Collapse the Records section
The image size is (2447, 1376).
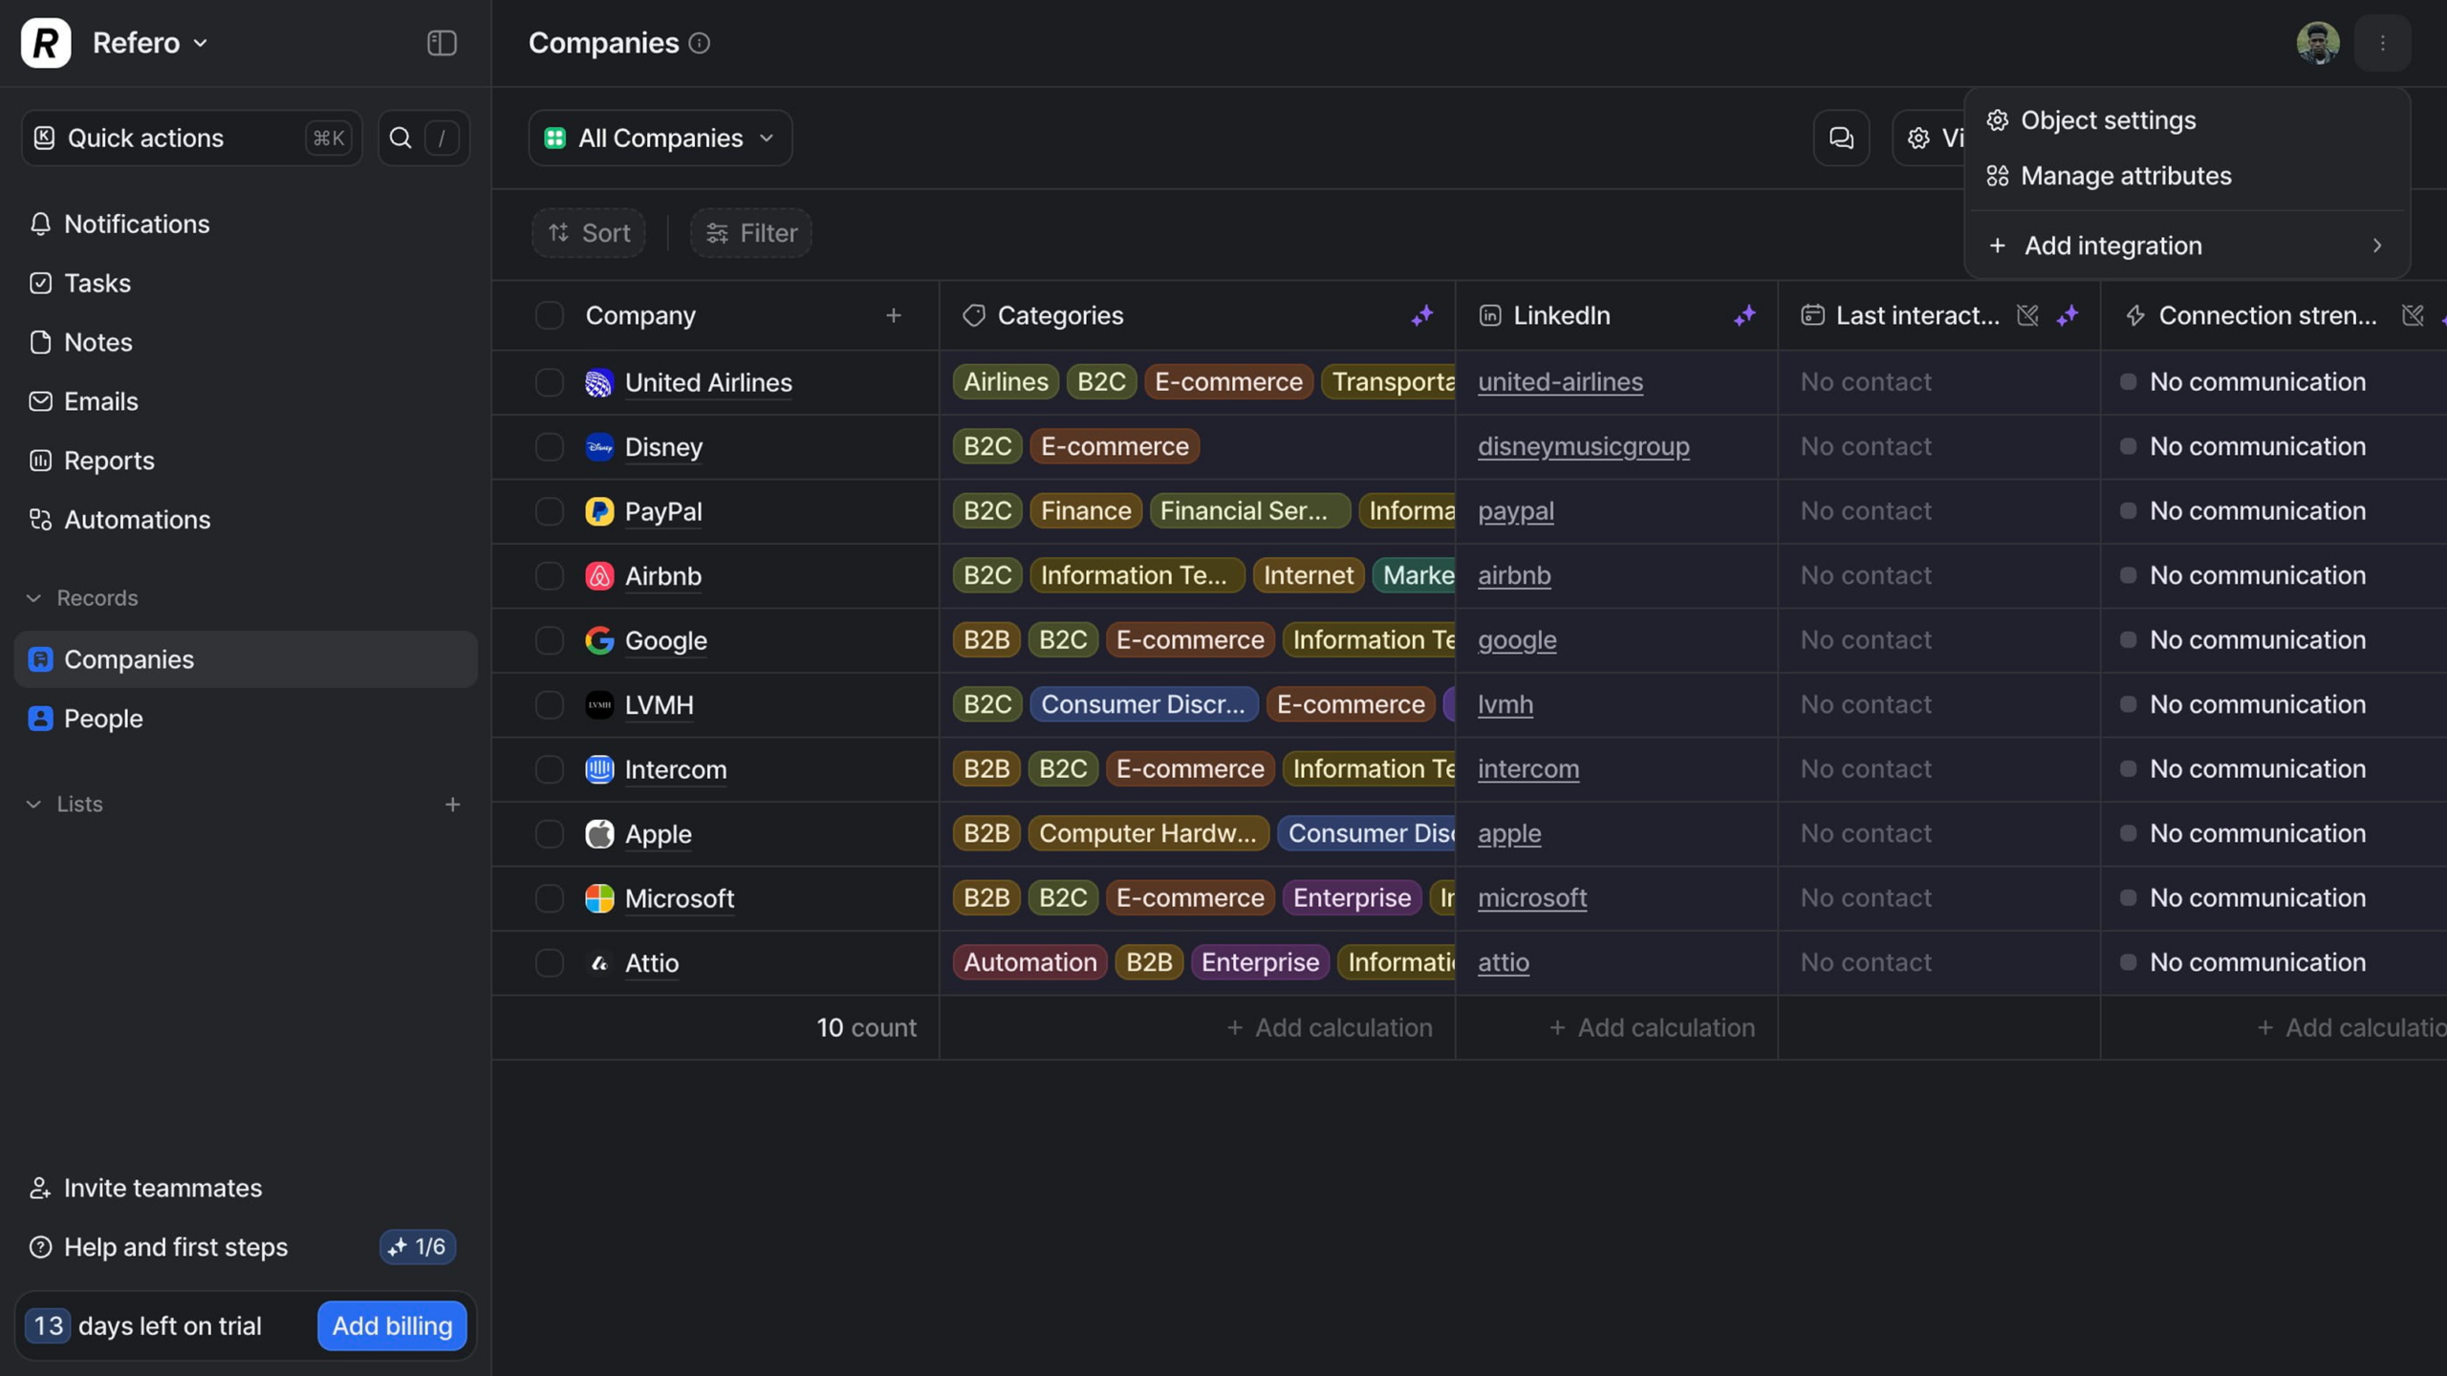pos(34,598)
